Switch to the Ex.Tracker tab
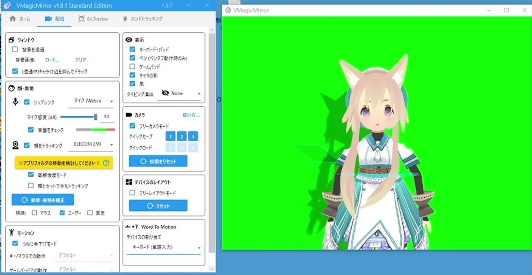 click(93, 19)
